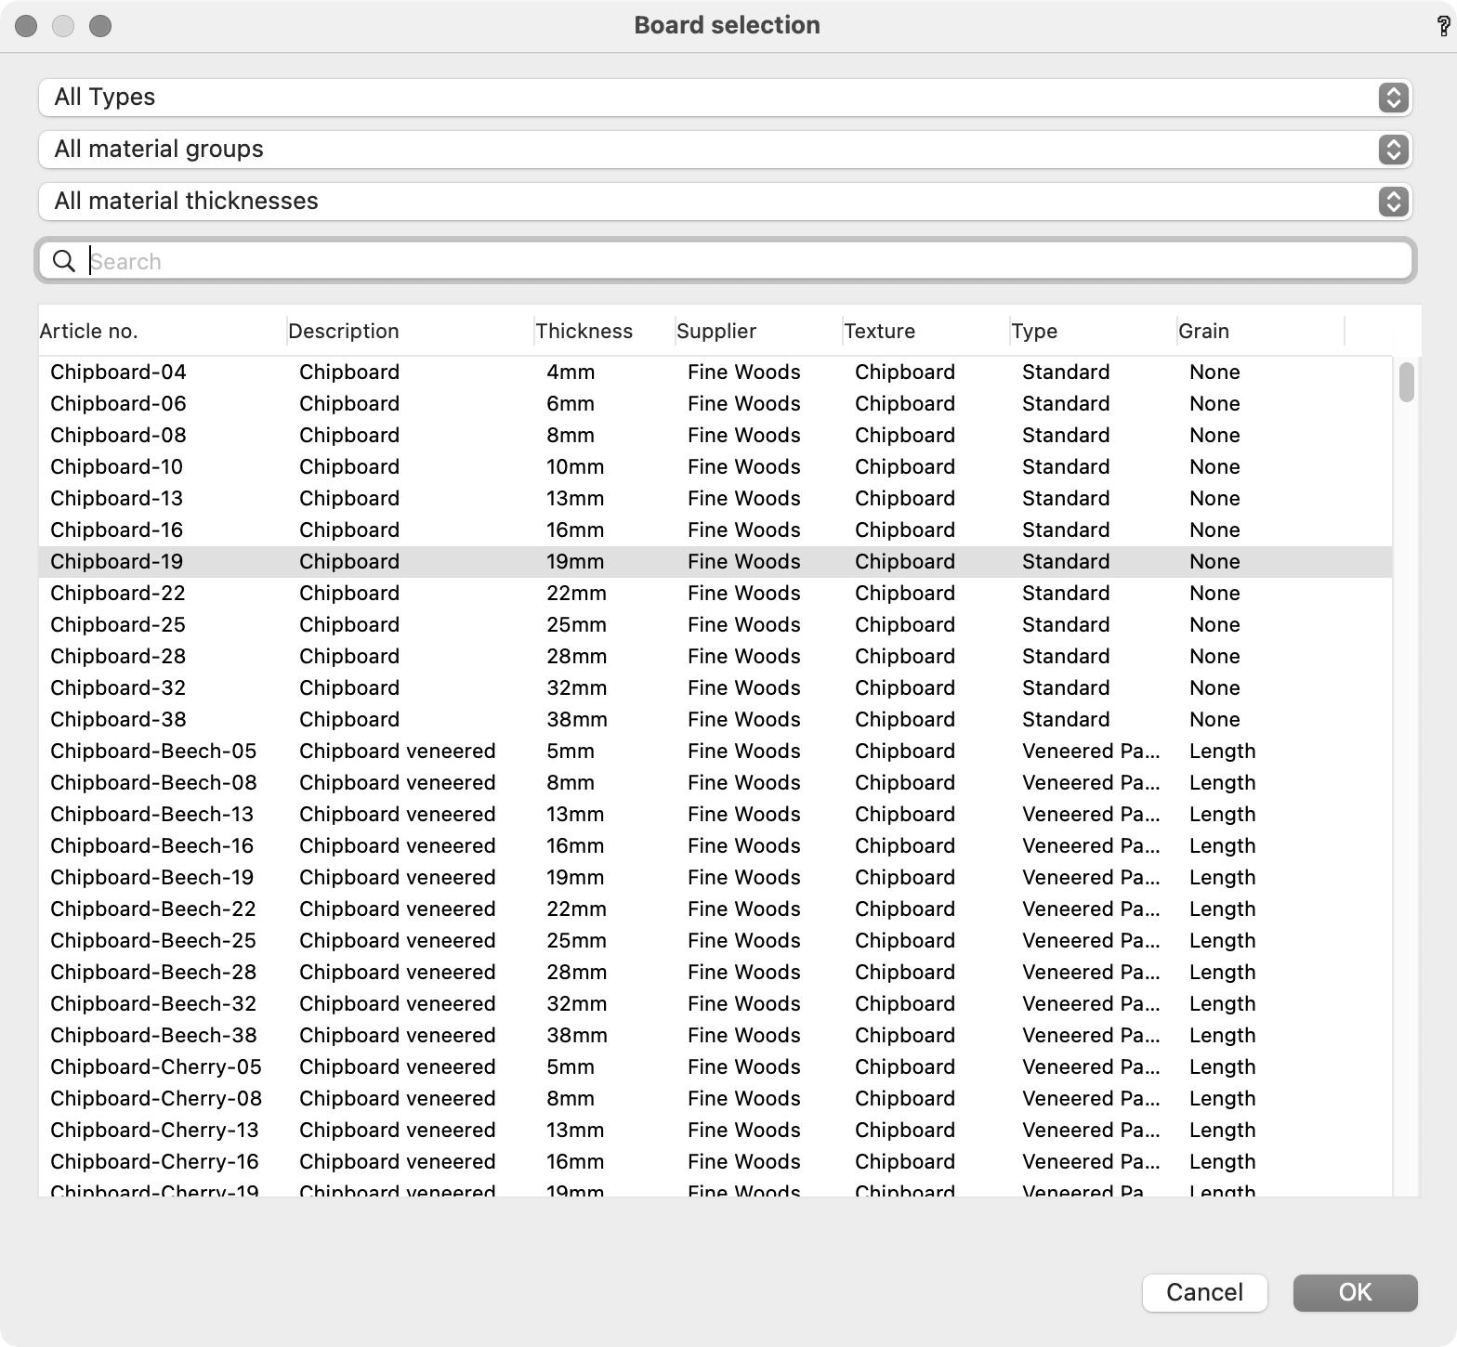Select row Chipboard-Beech-38

(x=715, y=1036)
